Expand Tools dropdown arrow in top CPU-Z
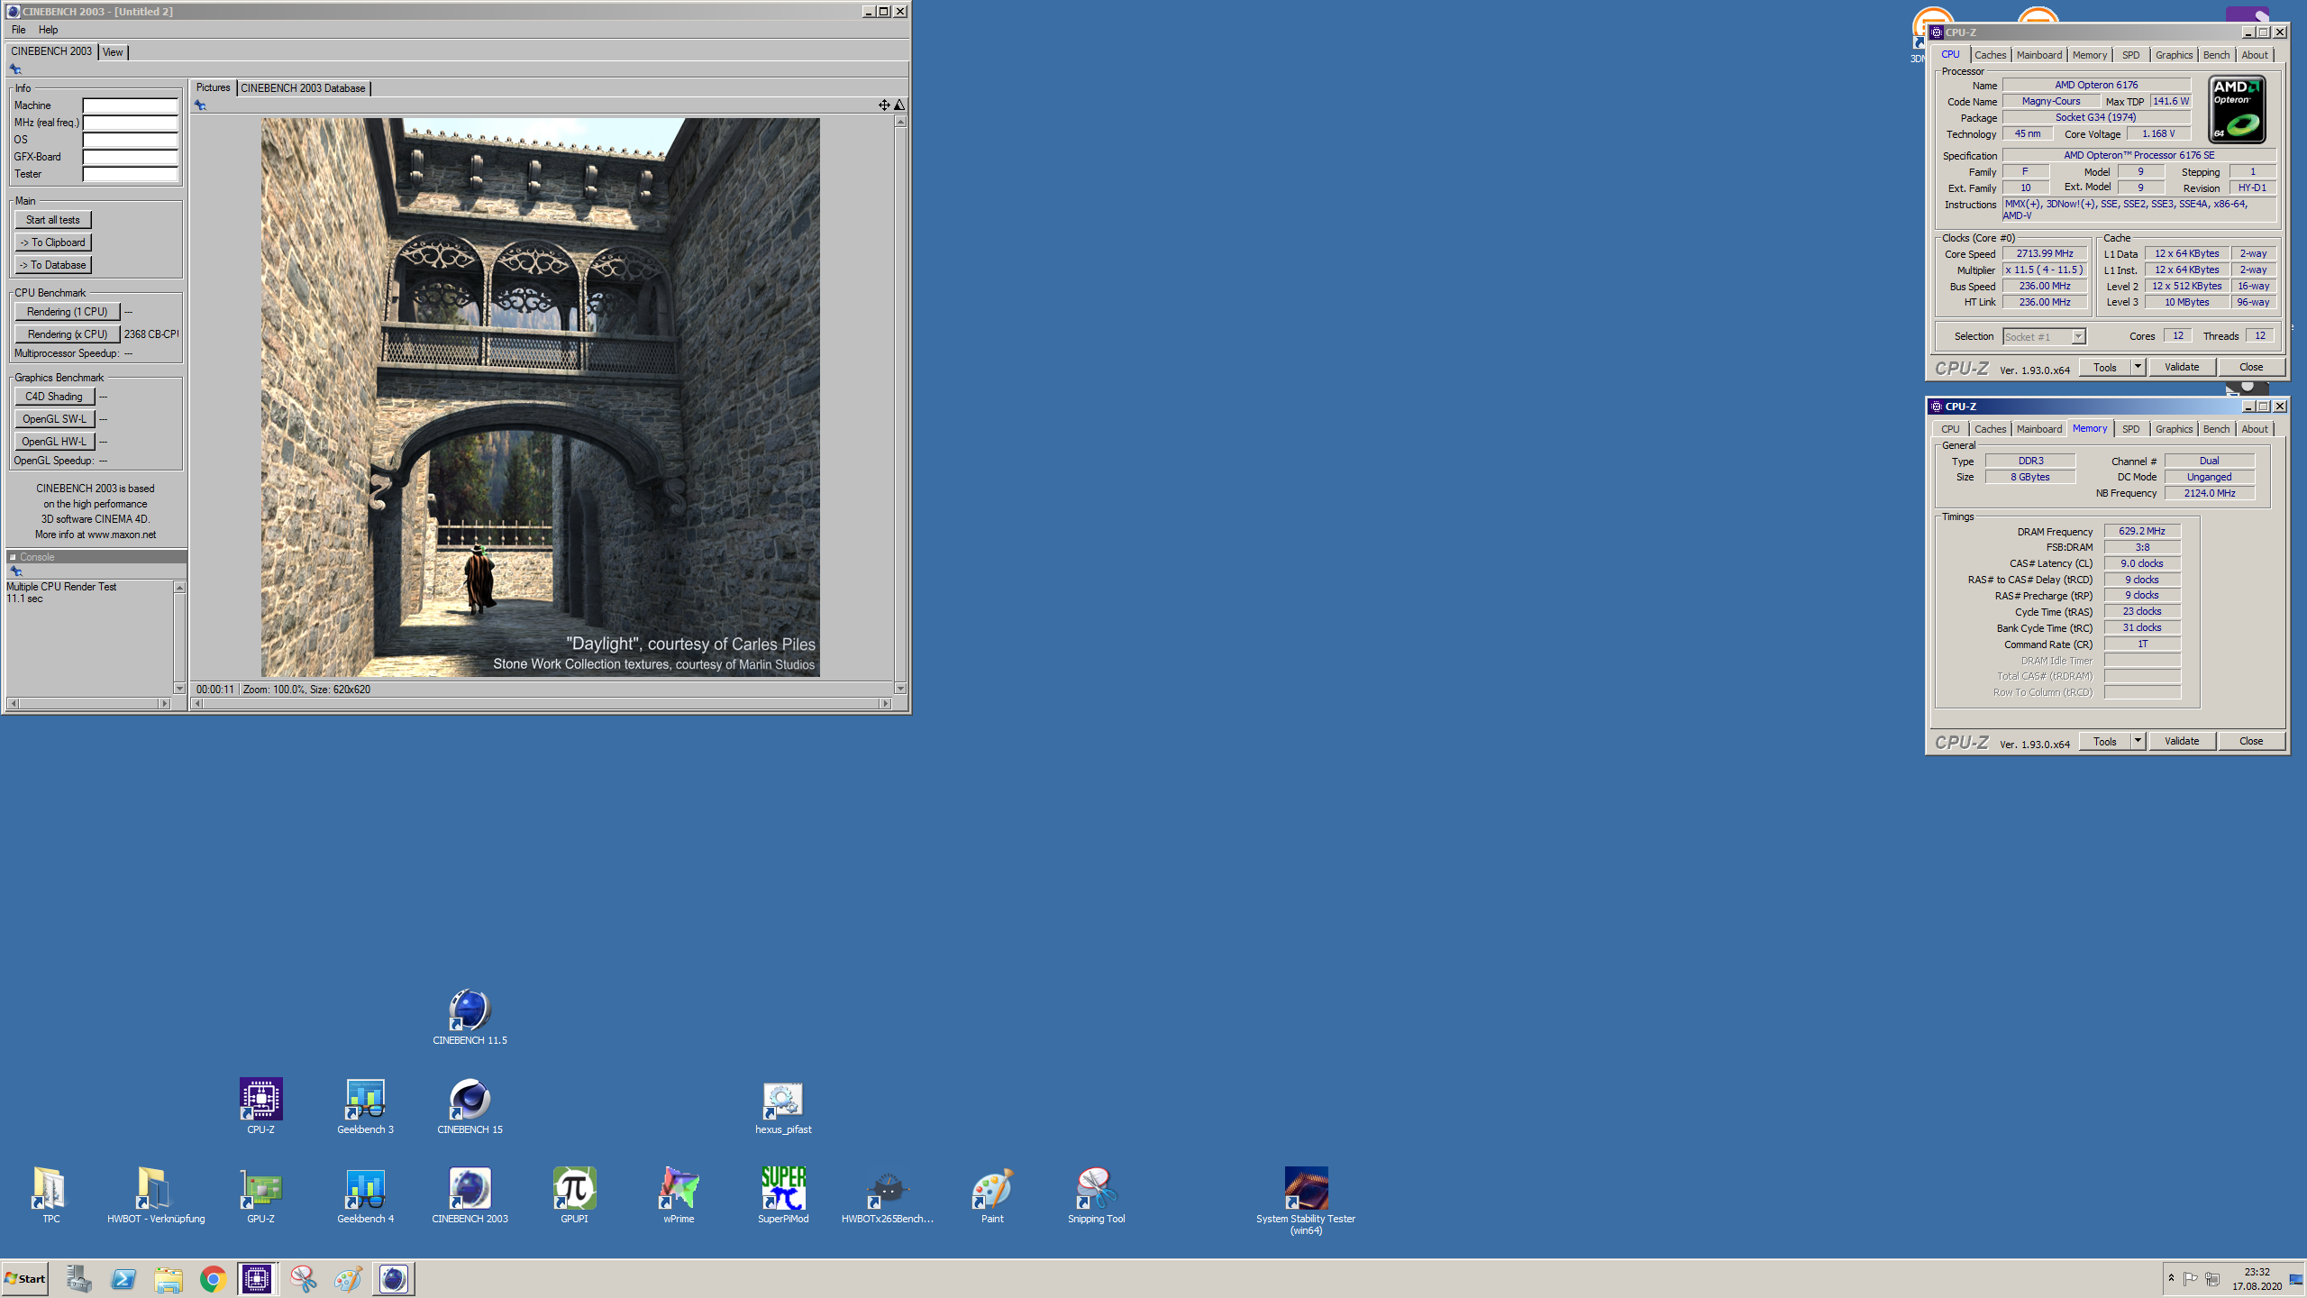This screenshot has height=1298, width=2307. click(x=2137, y=367)
